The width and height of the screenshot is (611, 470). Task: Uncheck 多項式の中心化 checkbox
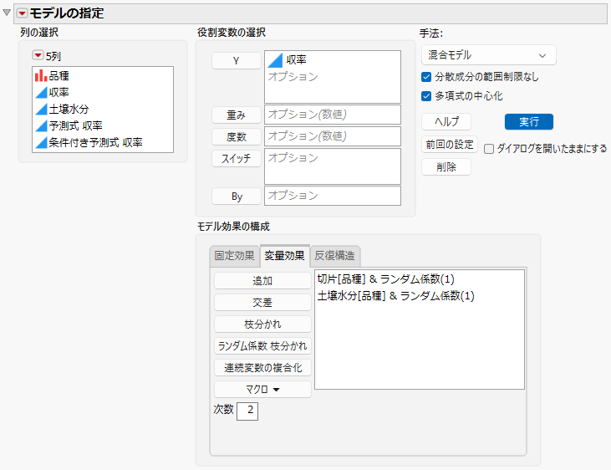click(426, 96)
